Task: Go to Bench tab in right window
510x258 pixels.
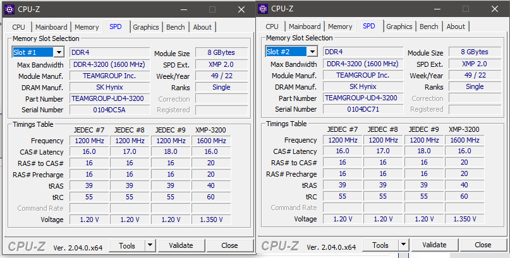Action: [x=429, y=26]
